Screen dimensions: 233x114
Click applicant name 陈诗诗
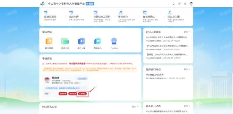[x=55, y=78]
